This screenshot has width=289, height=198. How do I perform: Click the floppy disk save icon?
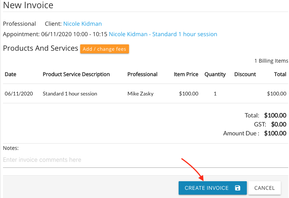click(x=238, y=188)
